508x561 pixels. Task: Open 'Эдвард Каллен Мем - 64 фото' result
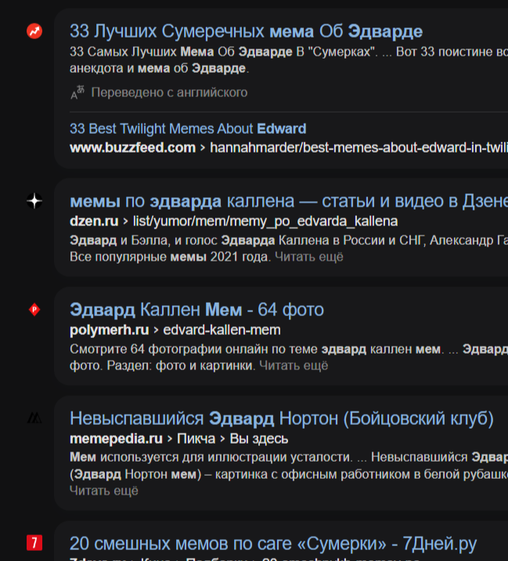(x=196, y=310)
